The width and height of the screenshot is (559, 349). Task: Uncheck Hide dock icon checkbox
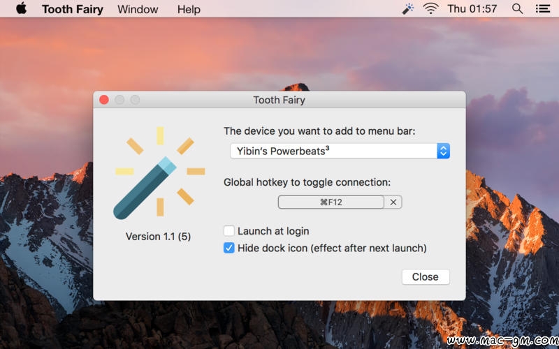coord(229,248)
